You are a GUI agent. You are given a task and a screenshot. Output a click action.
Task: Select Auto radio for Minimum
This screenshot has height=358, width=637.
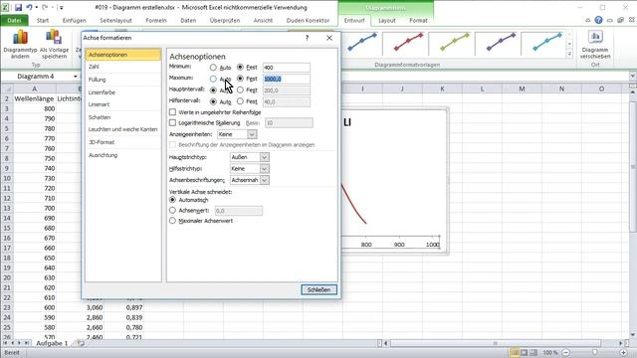(213, 68)
